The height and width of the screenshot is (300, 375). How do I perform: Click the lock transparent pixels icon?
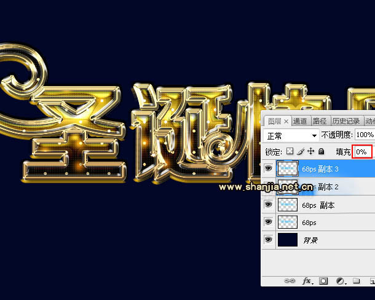(x=290, y=151)
